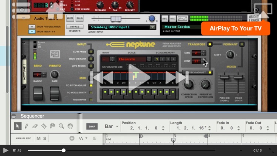The height and width of the screenshot is (156, 277).
Task: Open the hamburger menu overlay
Action: pyautogui.click(x=21, y=10)
